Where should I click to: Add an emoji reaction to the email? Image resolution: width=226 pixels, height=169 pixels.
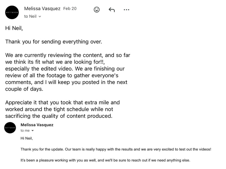(97, 10)
